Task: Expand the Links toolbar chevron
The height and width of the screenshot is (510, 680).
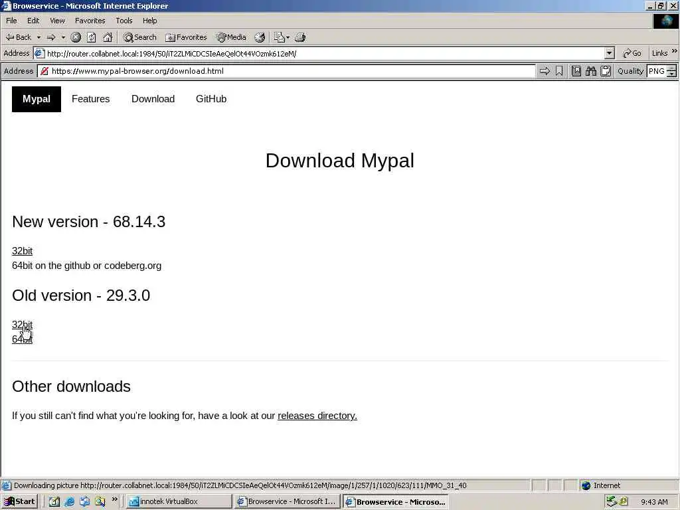Action: click(675, 51)
